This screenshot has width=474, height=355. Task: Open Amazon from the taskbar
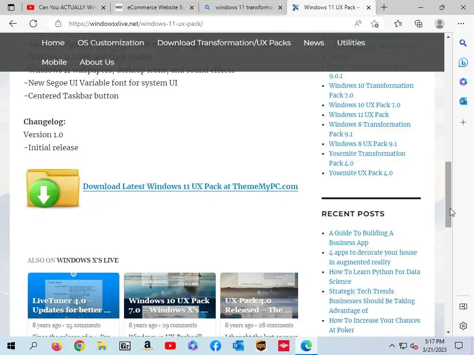[x=147, y=346]
